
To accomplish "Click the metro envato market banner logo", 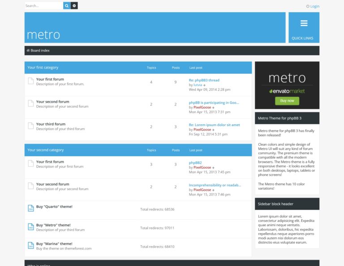I will [x=287, y=83].
